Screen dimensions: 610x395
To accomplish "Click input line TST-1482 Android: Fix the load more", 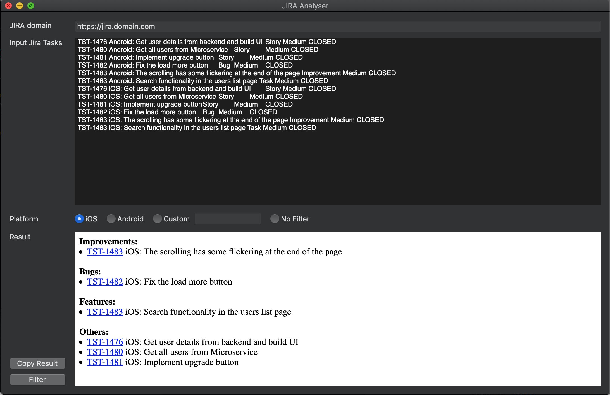I will (x=185, y=65).
